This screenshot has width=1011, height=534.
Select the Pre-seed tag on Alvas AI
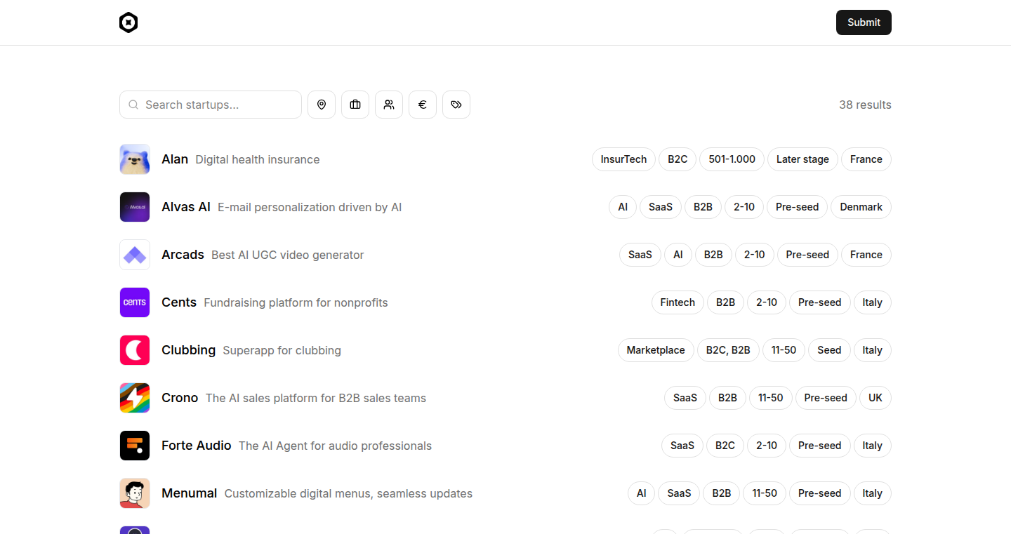pyautogui.click(x=797, y=207)
